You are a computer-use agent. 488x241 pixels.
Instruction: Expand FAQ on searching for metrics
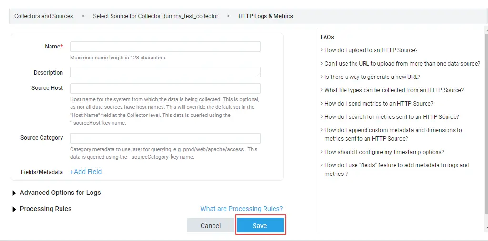pyautogui.click(x=392, y=117)
